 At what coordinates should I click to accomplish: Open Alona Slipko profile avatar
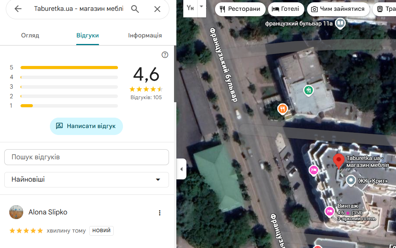point(16,212)
